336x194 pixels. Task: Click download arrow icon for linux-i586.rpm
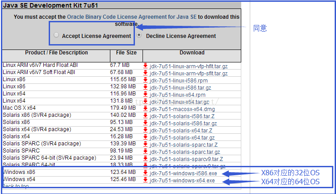(x=146, y=80)
